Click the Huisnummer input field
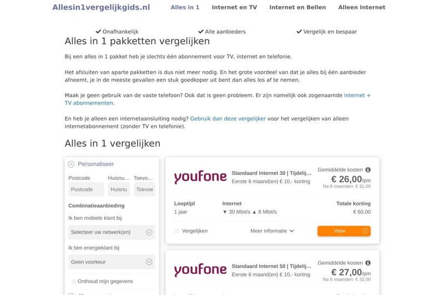This screenshot has height=295, width=444. coord(119,189)
